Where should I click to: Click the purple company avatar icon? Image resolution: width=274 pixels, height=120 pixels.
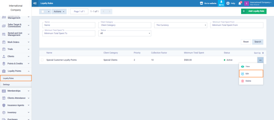[x=246, y=3]
